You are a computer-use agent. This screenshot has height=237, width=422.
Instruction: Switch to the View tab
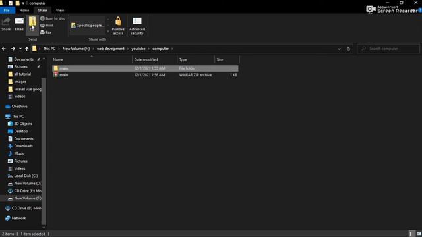(60, 11)
